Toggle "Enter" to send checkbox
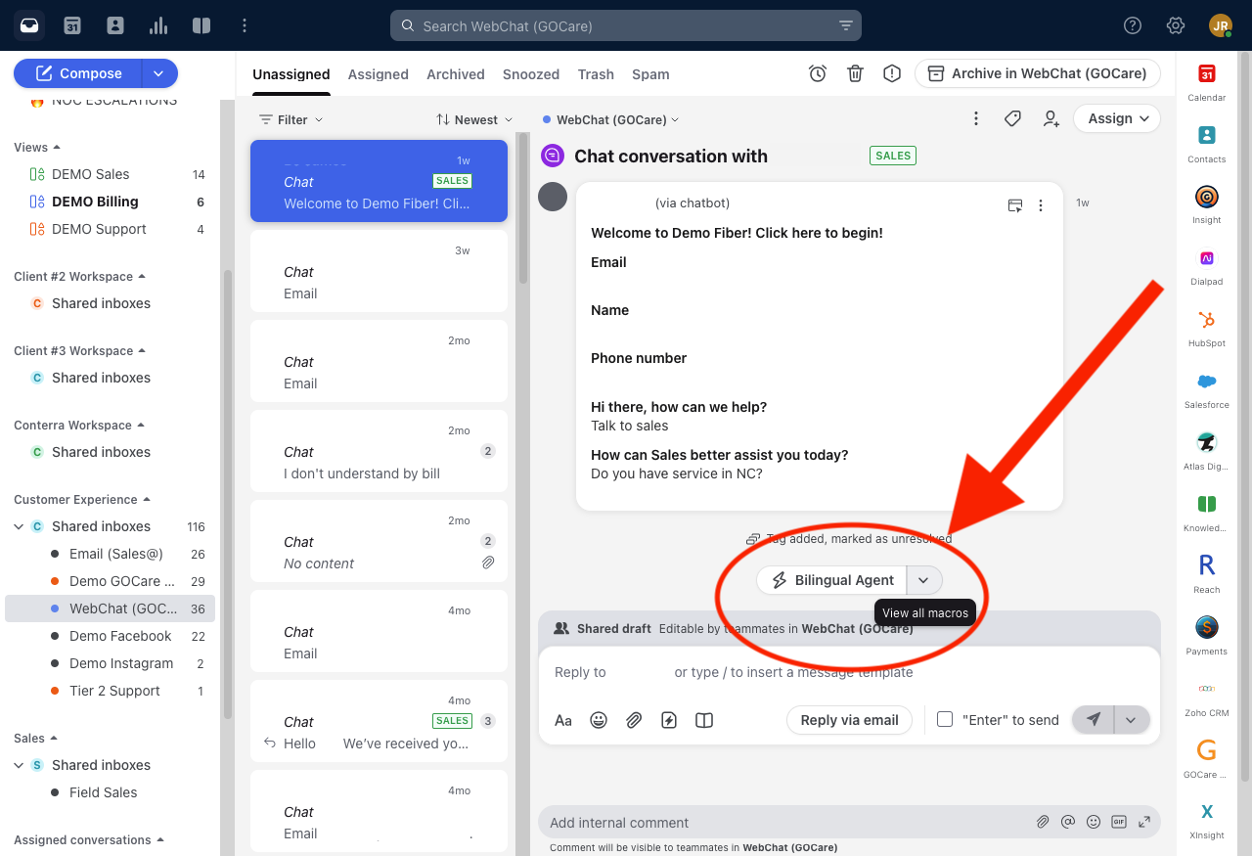Image resolution: width=1252 pixels, height=856 pixels. pyautogui.click(x=945, y=719)
